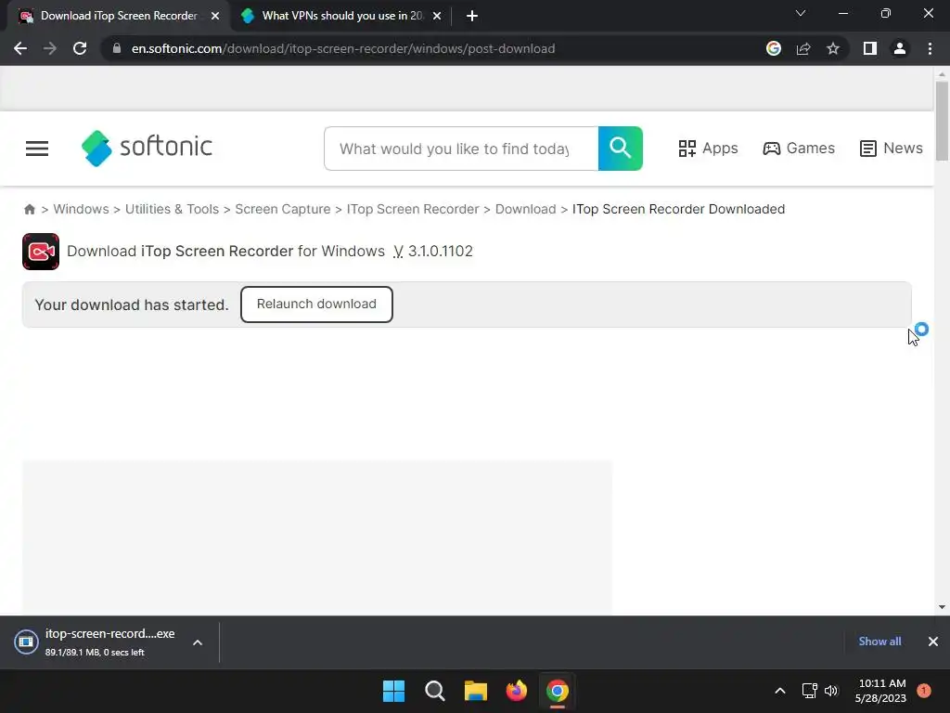Show all downloads
Image resolution: width=950 pixels, height=713 pixels.
pyautogui.click(x=879, y=642)
